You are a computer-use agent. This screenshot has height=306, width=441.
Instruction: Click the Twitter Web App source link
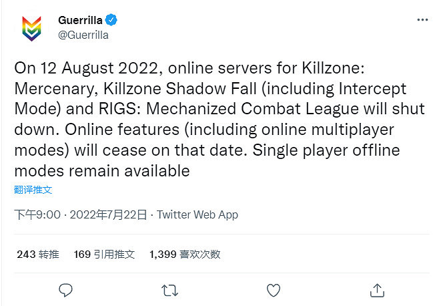pyautogui.click(x=197, y=214)
